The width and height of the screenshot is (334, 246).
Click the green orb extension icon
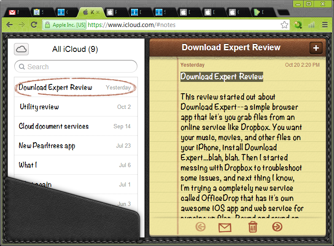pyautogui.click(x=298, y=25)
